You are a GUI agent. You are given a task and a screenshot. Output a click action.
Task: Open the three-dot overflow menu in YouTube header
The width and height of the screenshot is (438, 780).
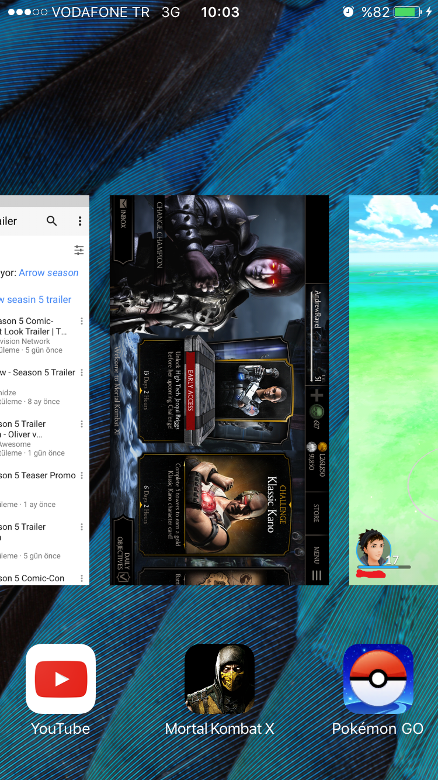tap(80, 221)
